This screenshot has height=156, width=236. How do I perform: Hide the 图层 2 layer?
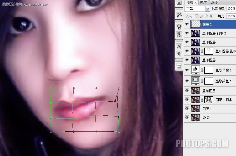(187, 24)
